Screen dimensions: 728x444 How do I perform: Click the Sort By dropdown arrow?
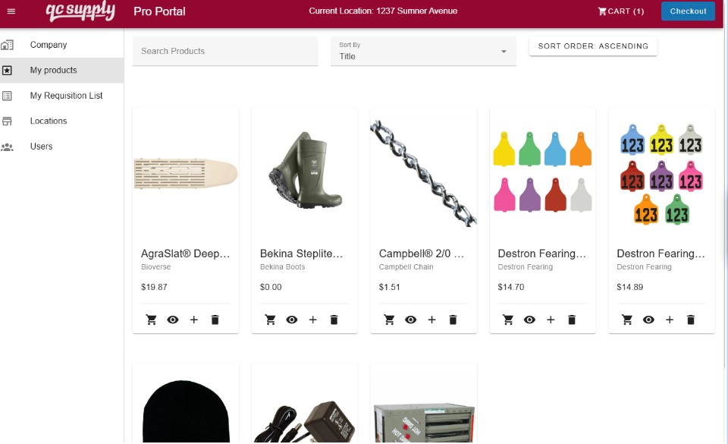503,51
